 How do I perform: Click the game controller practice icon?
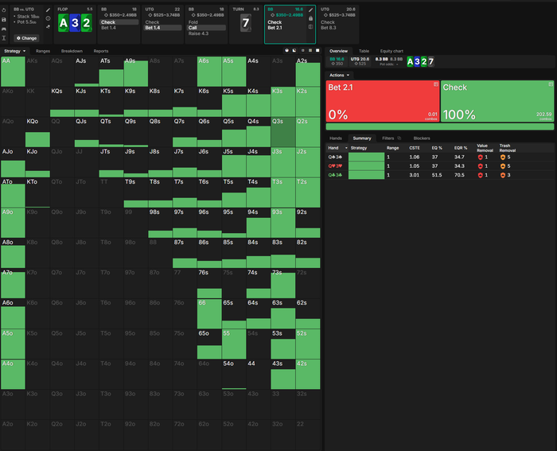click(x=4, y=29)
